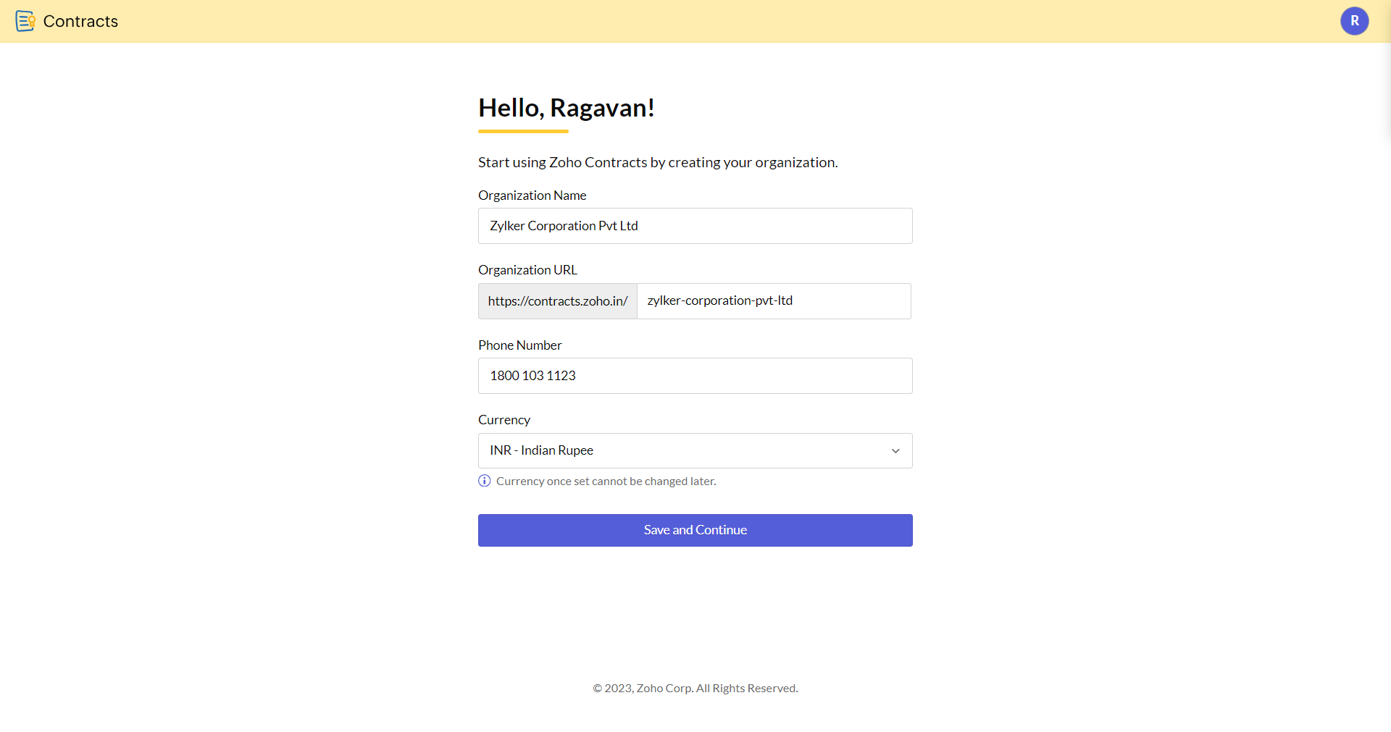Expand currency list using chevron arrow
The image size is (1391, 732).
tap(895, 450)
